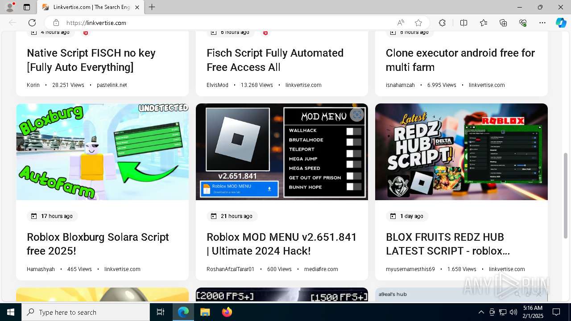Open the clock showing 5:16 AM
The height and width of the screenshot is (321, 571).
pos(533,312)
